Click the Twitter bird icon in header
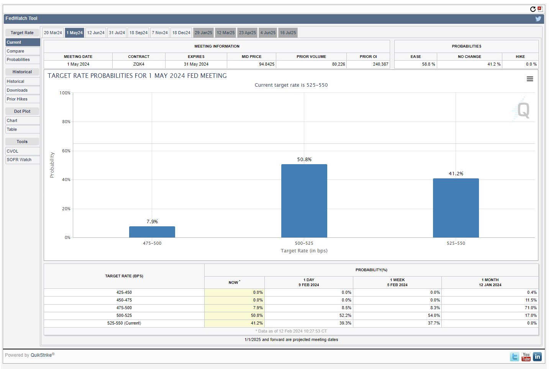 (x=538, y=19)
